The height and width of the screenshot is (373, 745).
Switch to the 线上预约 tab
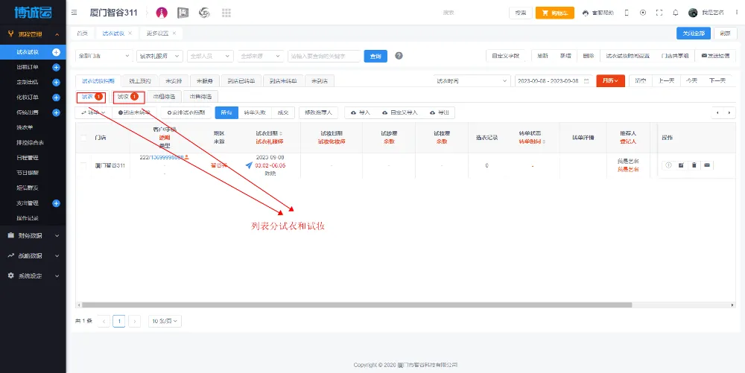(x=139, y=80)
